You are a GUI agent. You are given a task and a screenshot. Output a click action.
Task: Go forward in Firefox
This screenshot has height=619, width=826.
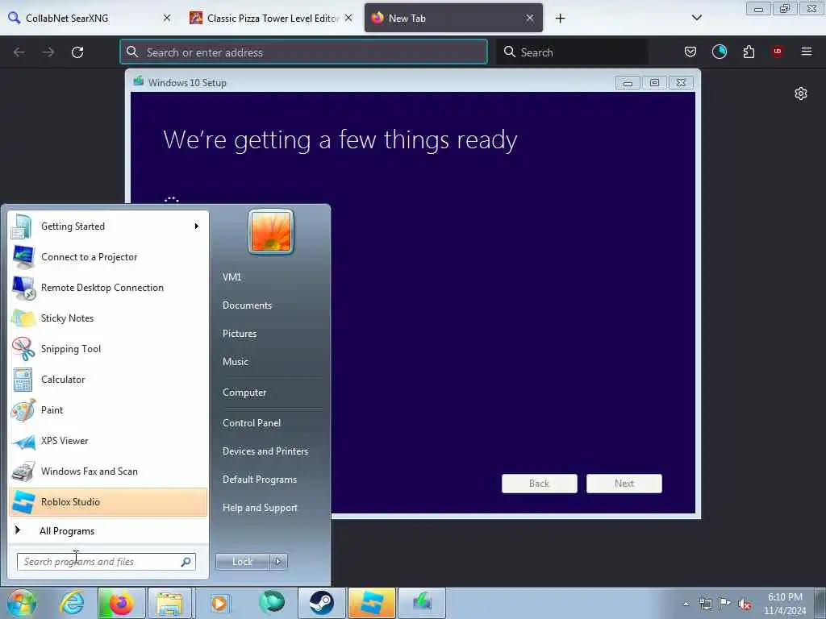[48, 52]
